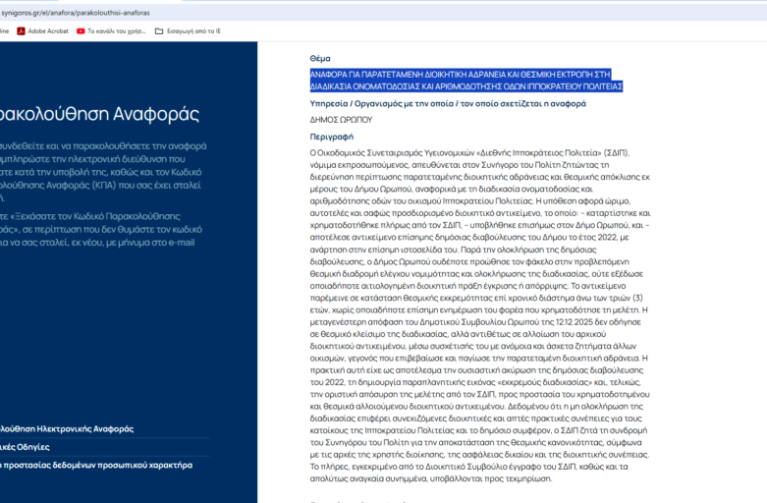Click the Adobe Acrobat bookmark icon

pos(21,31)
